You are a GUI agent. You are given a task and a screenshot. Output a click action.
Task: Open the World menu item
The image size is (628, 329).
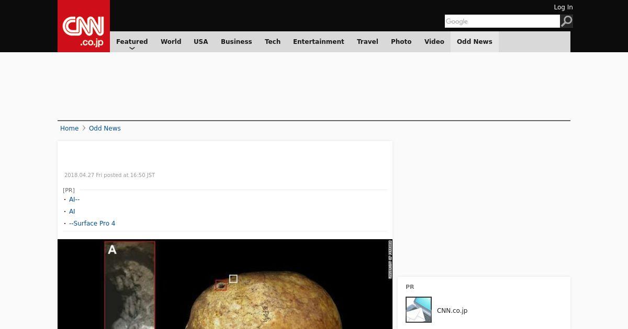point(171,42)
